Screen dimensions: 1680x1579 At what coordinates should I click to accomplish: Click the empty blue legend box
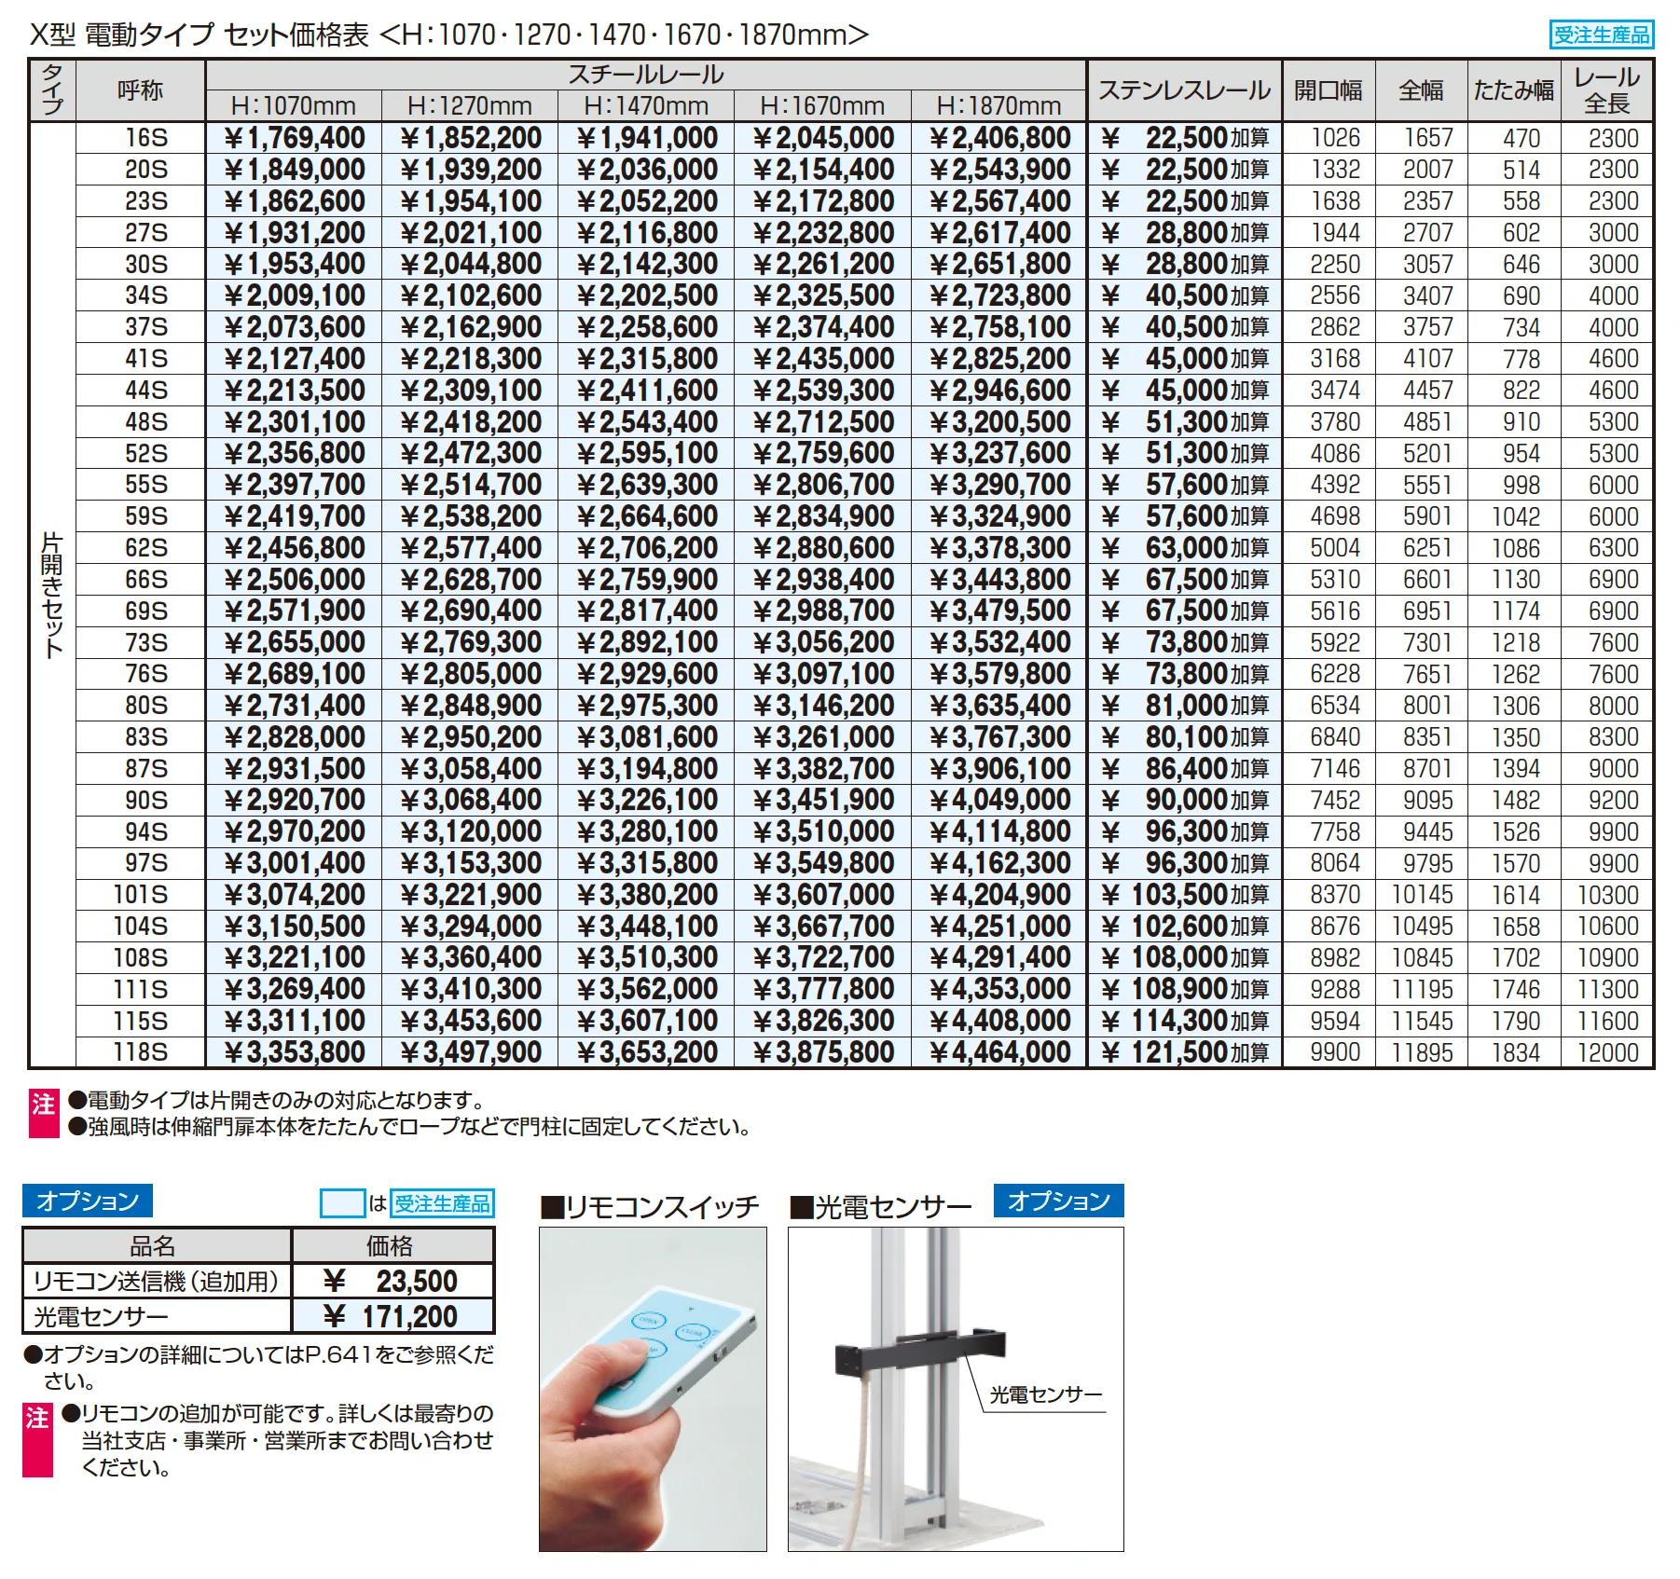click(342, 1203)
